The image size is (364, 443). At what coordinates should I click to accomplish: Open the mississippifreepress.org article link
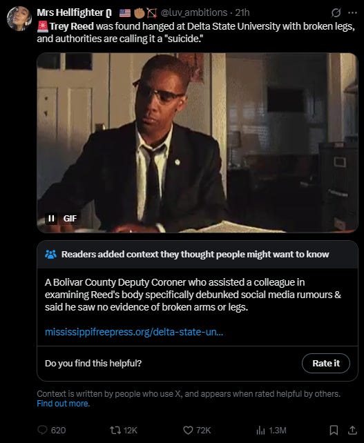(x=134, y=332)
